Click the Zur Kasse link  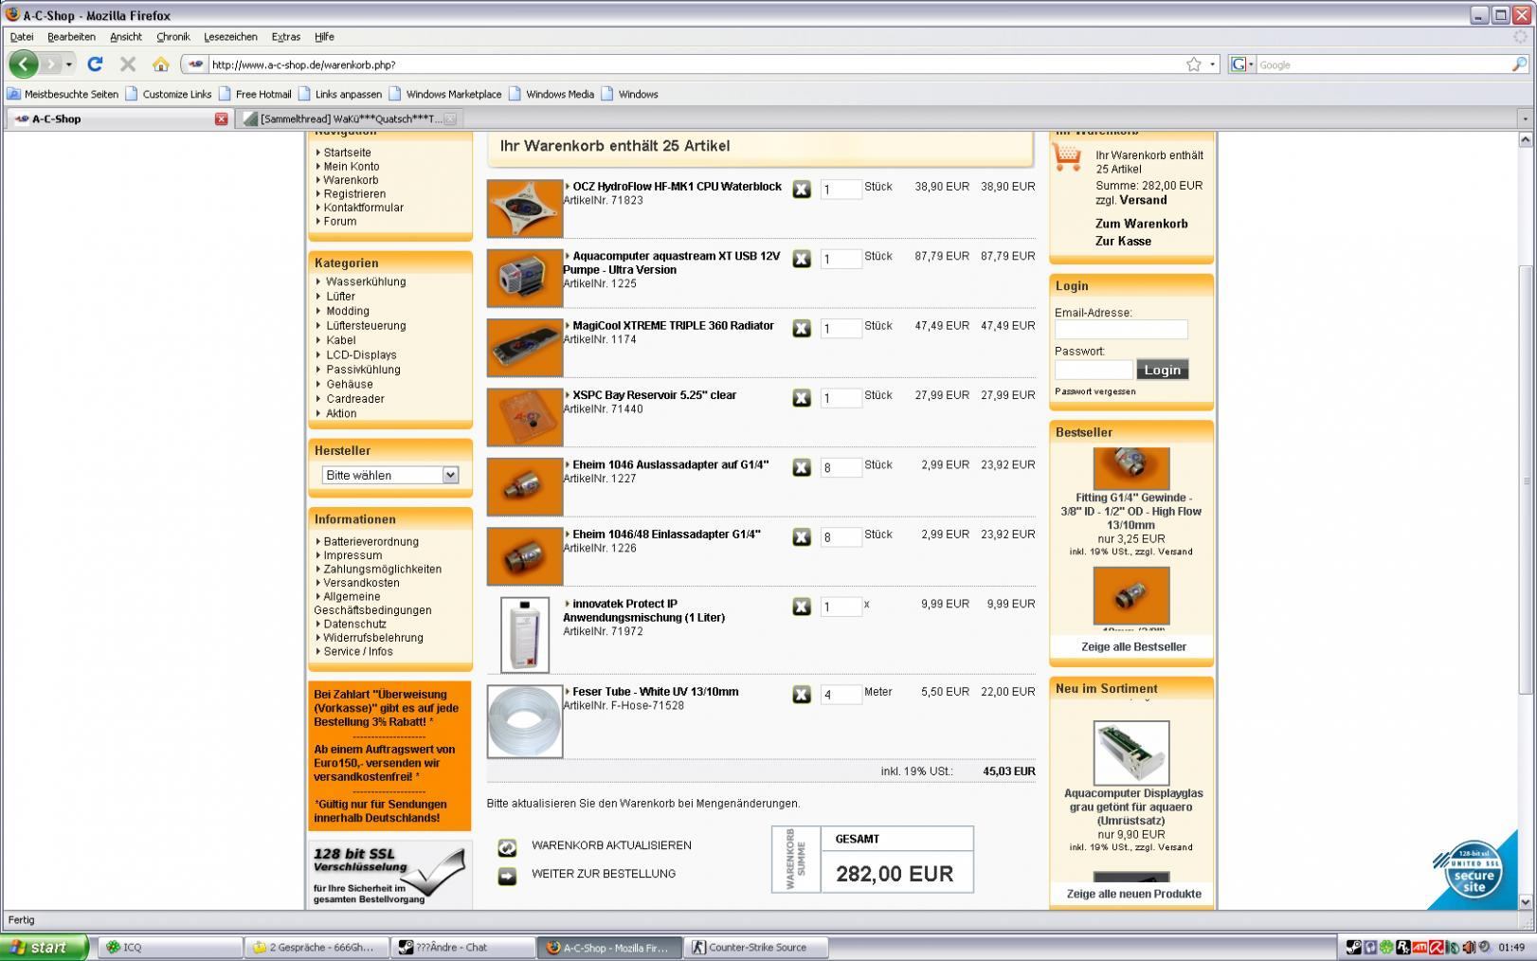pyautogui.click(x=1123, y=241)
